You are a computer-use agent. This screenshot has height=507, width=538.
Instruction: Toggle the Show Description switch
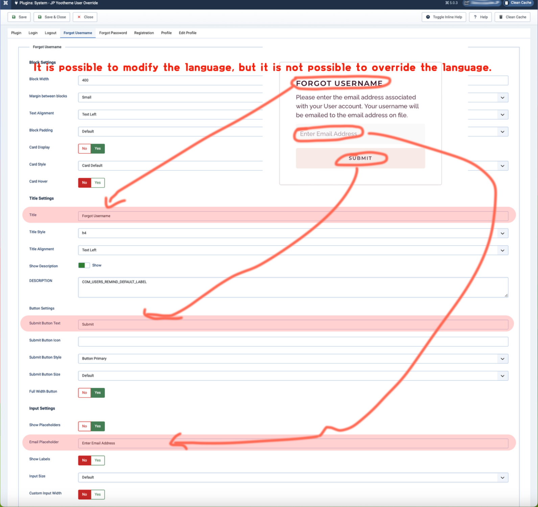tap(84, 265)
